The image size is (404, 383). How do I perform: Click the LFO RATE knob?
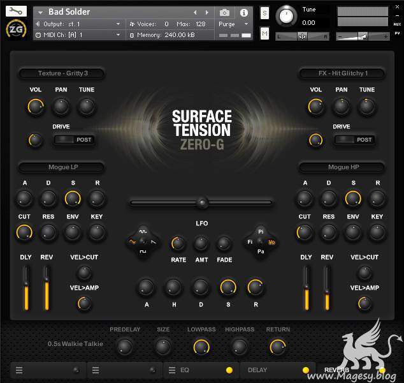pyautogui.click(x=178, y=243)
